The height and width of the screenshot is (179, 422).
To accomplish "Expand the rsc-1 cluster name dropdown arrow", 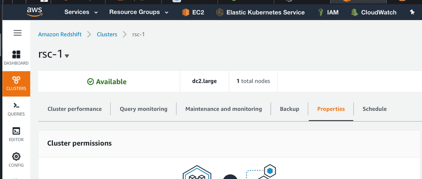I will coord(67,56).
